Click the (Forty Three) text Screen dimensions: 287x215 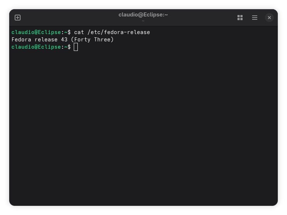(92, 40)
